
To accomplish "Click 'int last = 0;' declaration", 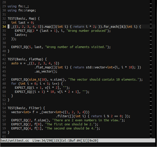I will point(23,23).
